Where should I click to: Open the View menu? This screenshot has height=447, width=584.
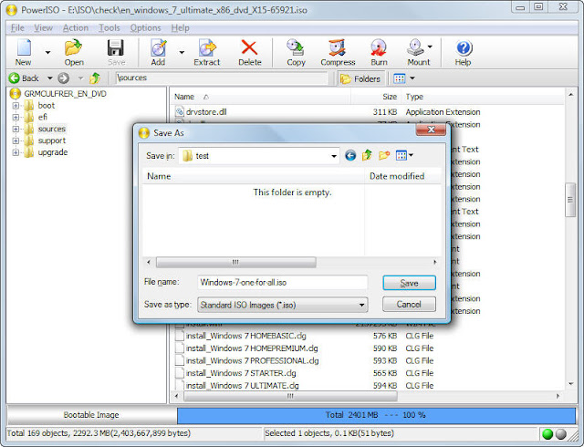[43, 28]
